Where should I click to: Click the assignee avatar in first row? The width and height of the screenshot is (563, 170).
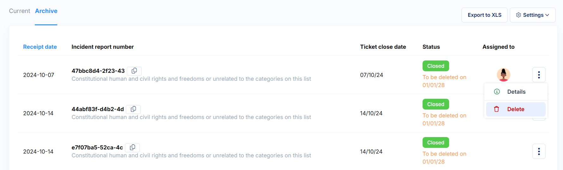pyautogui.click(x=504, y=75)
